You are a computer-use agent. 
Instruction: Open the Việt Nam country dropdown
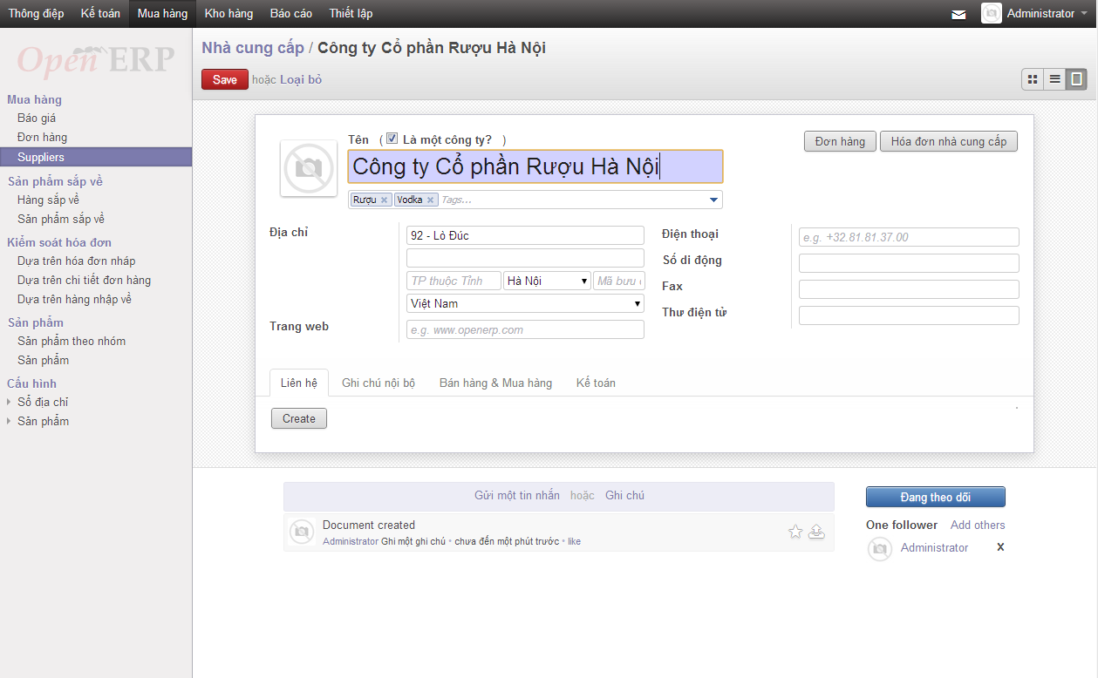coord(525,303)
